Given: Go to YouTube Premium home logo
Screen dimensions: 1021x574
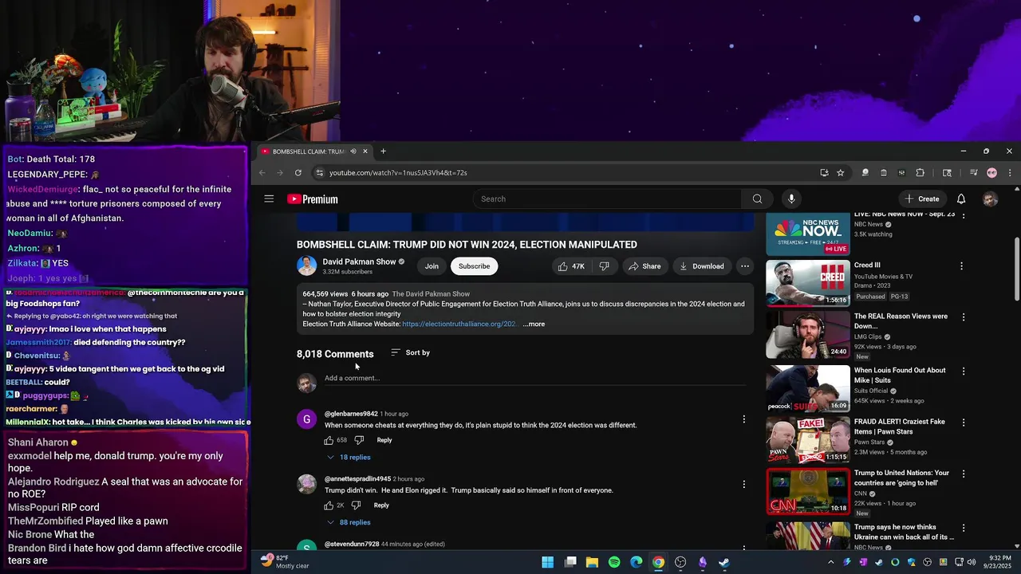Looking at the screenshot, I should (x=313, y=199).
